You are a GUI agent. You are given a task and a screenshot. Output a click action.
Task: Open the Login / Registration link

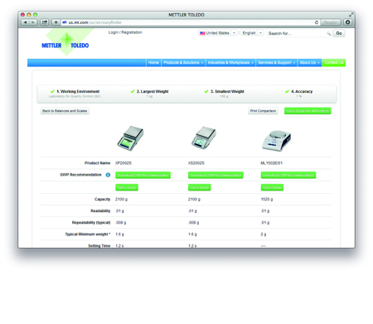pos(125,32)
